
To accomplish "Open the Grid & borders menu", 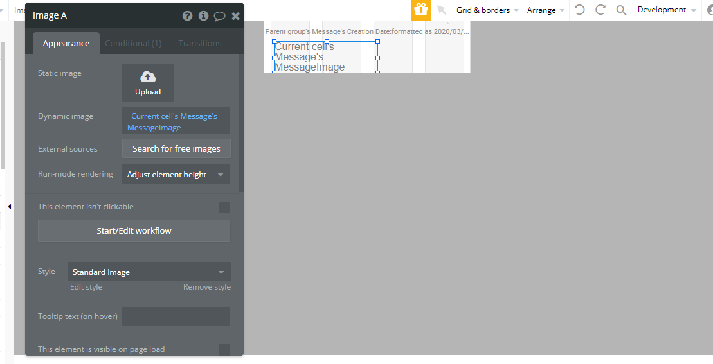I will (487, 10).
